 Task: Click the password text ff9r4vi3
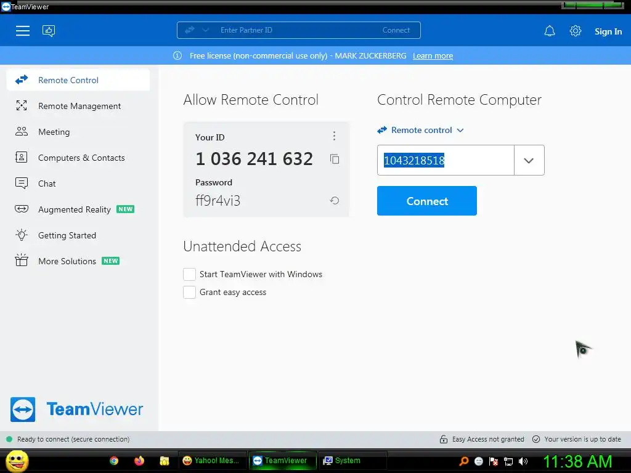218,200
